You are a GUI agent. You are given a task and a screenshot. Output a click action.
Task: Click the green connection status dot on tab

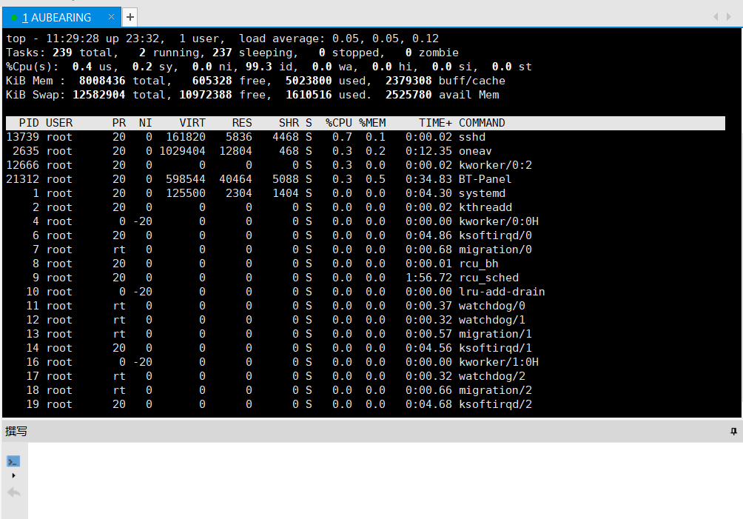[14, 18]
